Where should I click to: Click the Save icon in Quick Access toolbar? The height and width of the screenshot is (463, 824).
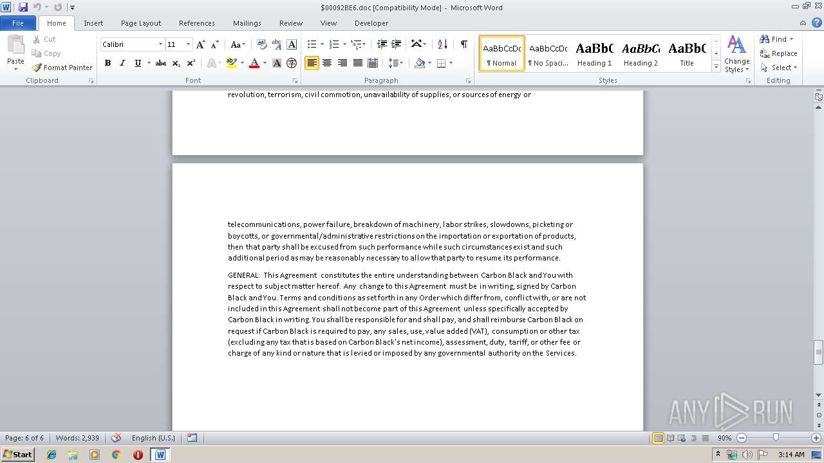pos(23,7)
